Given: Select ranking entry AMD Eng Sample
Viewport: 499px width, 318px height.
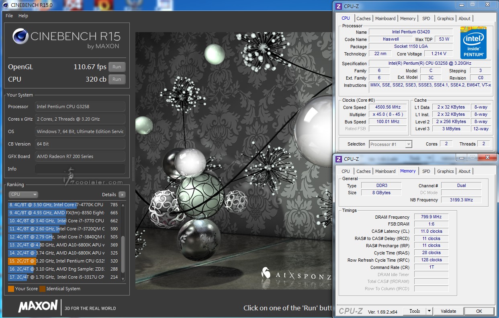Looking at the screenshot, I should click(63, 269).
